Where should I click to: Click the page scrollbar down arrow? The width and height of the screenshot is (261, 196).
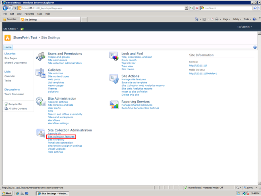(x=259, y=183)
